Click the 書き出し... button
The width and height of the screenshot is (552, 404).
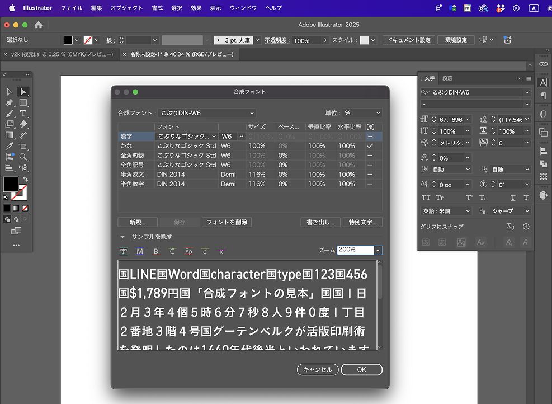(320, 222)
